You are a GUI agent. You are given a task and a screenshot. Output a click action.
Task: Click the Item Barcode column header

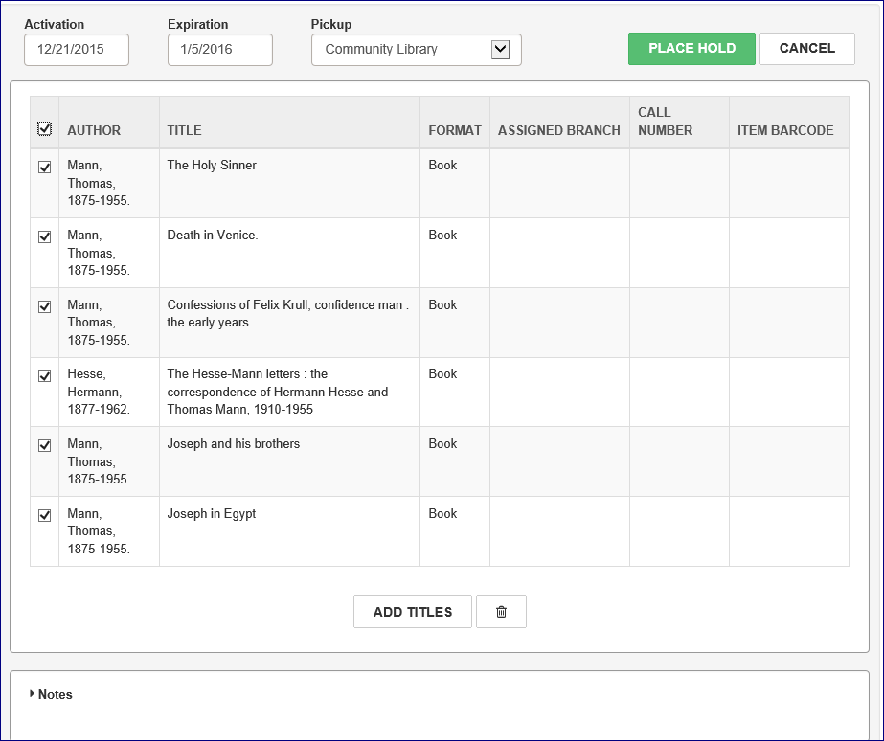coord(785,130)
